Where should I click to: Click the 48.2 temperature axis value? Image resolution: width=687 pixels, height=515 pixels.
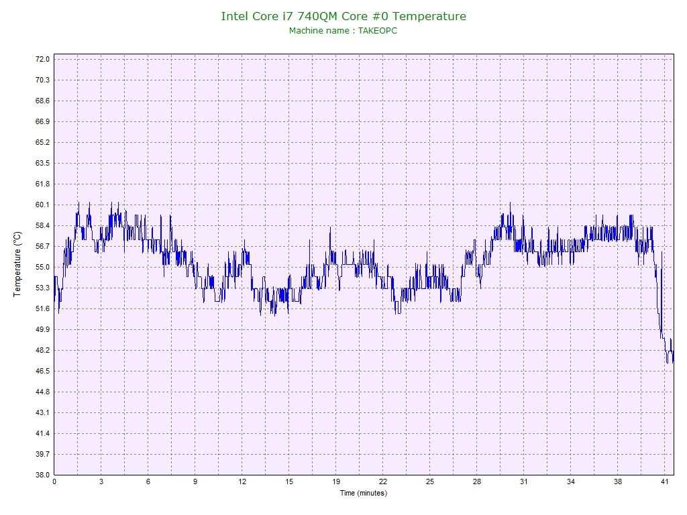coord(42,350)
